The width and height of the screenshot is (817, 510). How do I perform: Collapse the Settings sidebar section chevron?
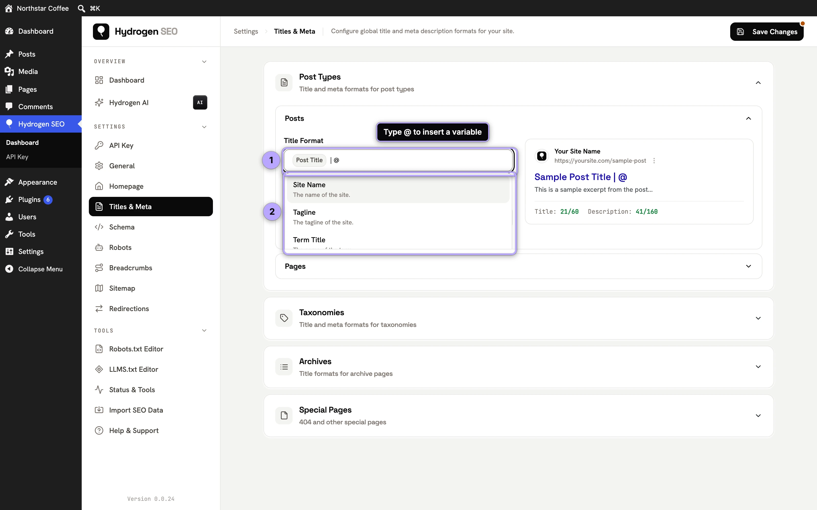click(x=204, y=127)
